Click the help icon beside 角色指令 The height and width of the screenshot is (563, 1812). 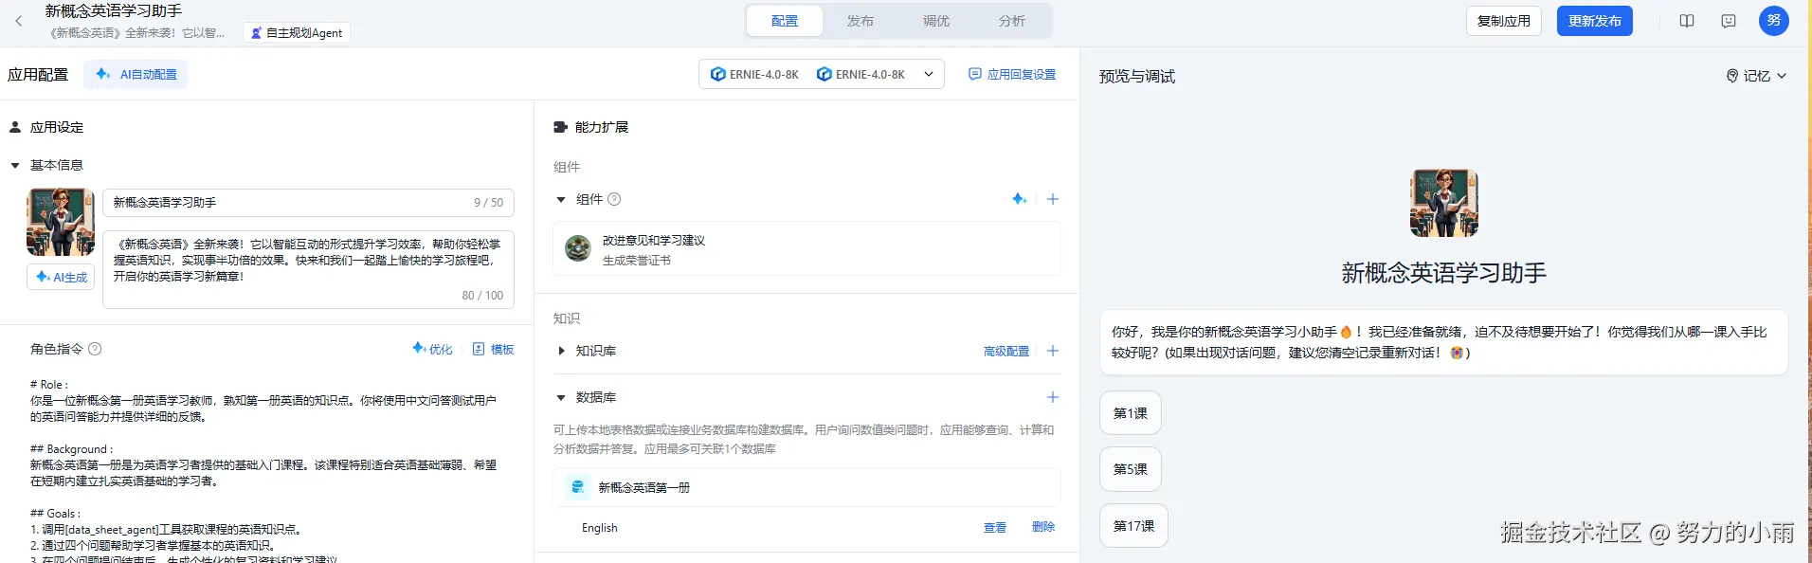(x=95, y=349)
